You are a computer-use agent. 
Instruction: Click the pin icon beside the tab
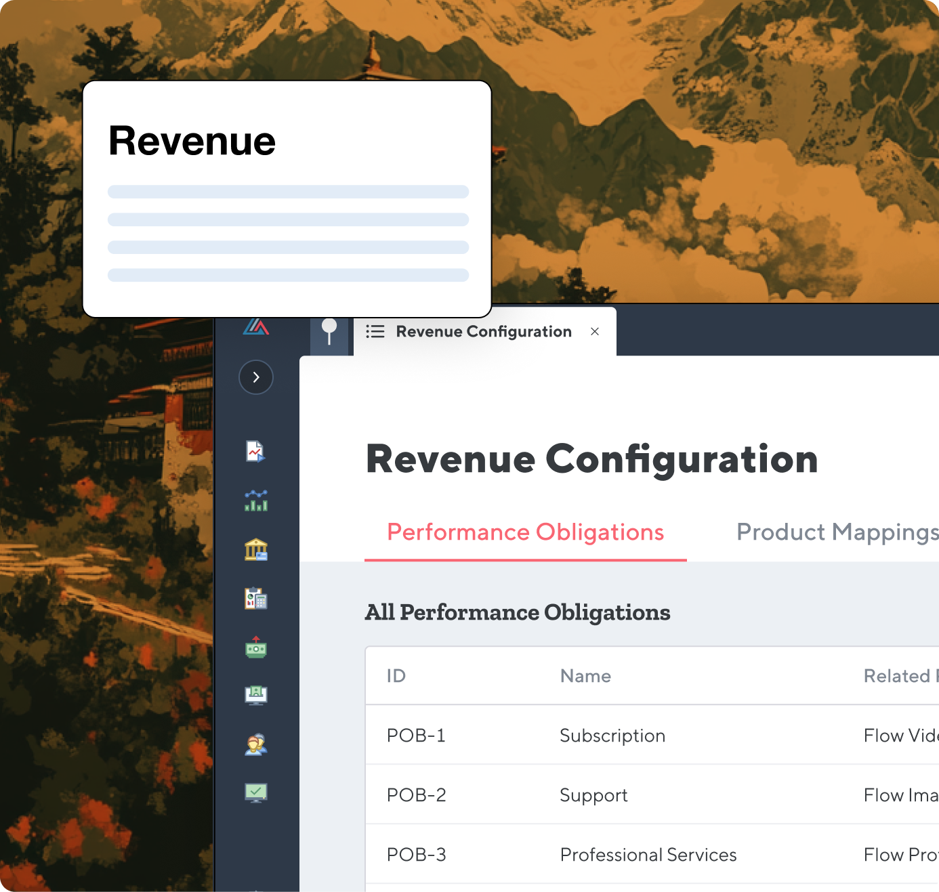(330, 331)
